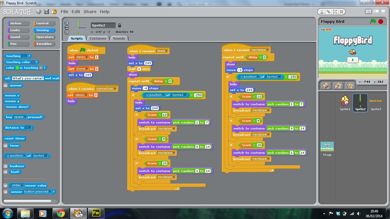
Task: Enable the loudness reporter checkbox
Action: [x=5, y=166]
